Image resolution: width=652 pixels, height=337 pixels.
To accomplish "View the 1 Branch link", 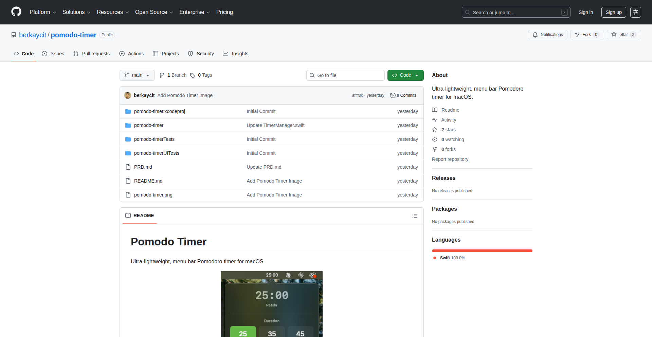I will (x=173, y=75).
